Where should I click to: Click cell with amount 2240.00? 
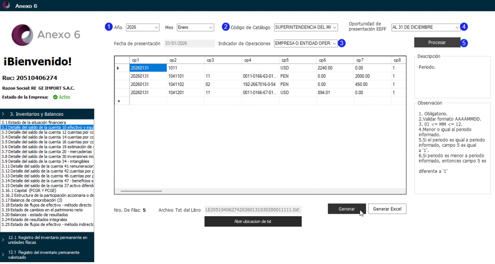(335, 68)
